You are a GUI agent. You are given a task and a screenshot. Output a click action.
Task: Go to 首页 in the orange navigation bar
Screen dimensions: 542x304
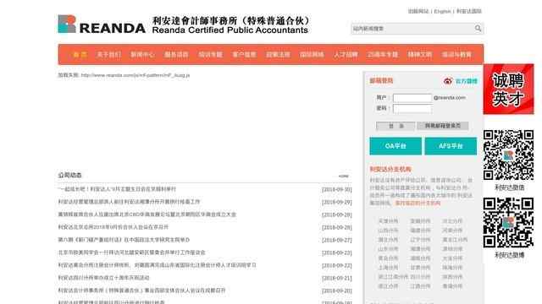pos(80,54)
